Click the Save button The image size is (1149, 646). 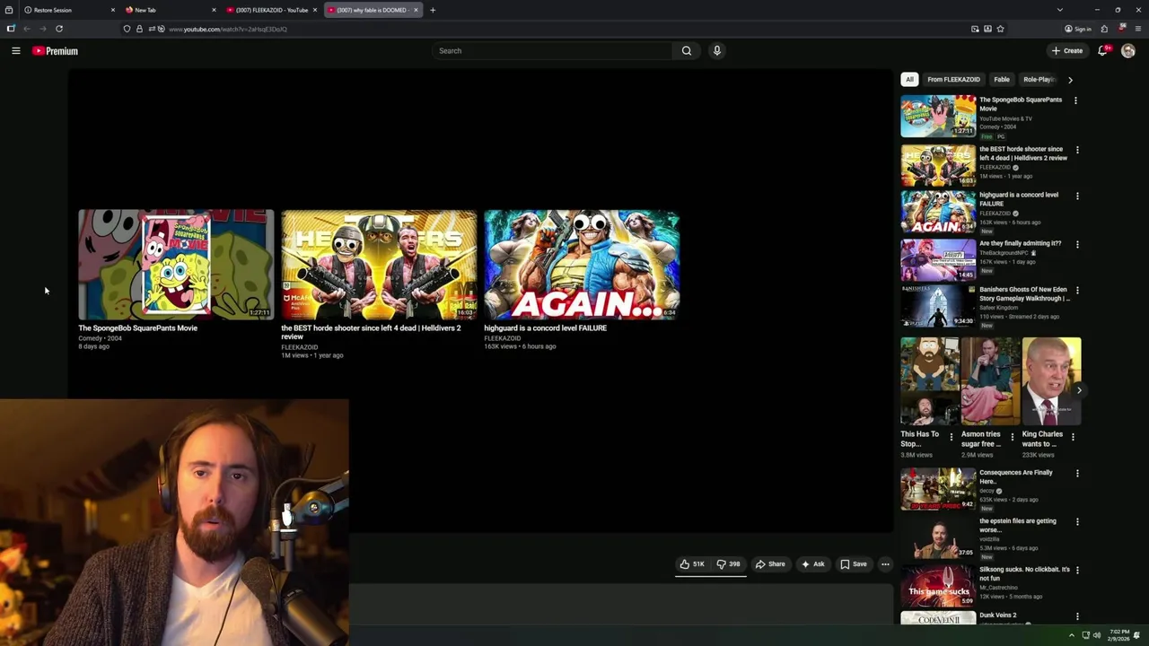pos(853,564)
